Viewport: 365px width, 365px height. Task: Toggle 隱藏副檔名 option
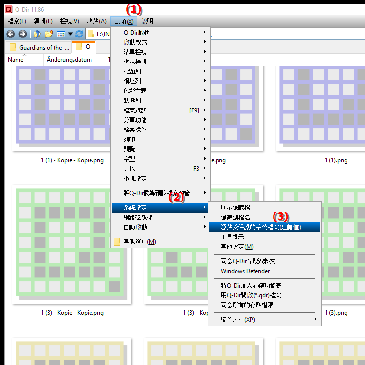click(x=265, y=218)
